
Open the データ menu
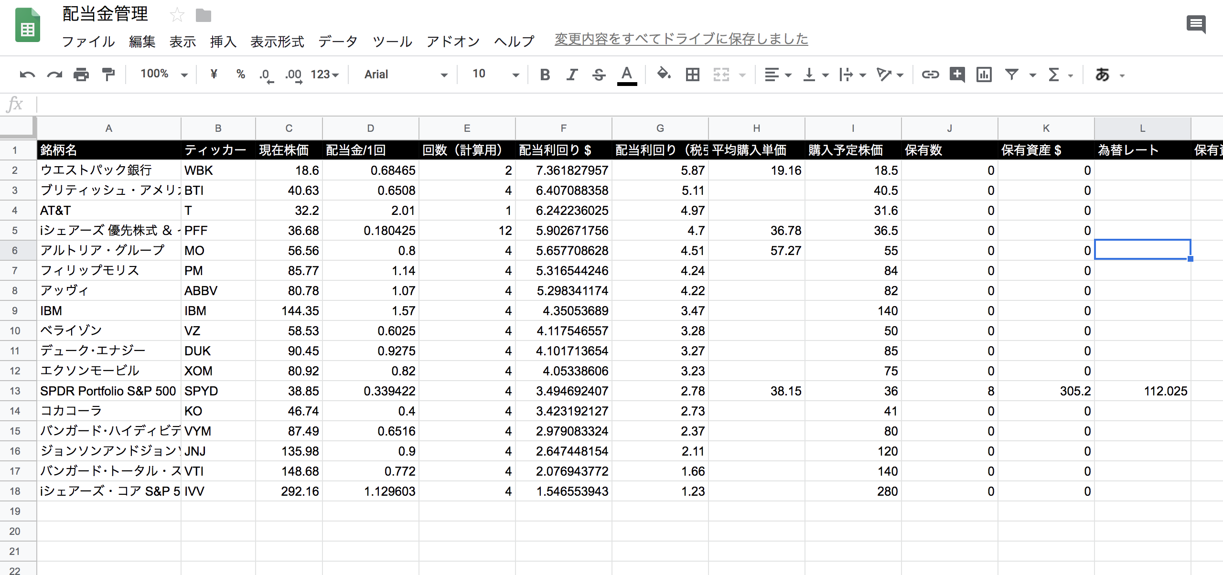(338, 42)
